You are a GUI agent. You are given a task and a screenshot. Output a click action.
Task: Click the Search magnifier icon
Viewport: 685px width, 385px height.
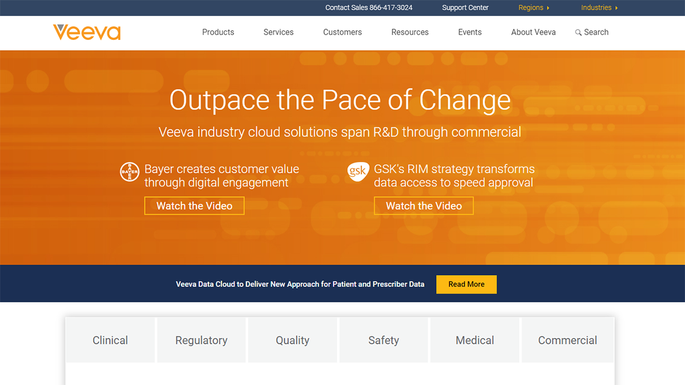pos(578,33)
